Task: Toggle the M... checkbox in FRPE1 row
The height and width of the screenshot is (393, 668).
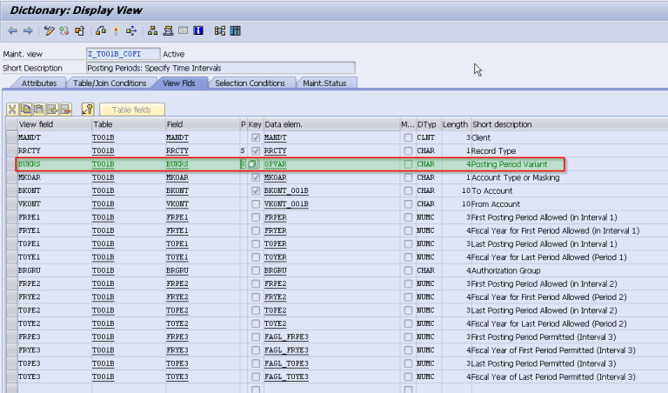Action: pyautogui.click(x=408, y=216)
